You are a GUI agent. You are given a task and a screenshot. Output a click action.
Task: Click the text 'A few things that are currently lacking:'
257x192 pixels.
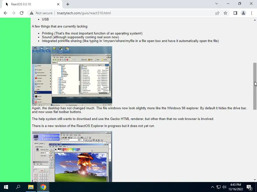coord(60,26)
